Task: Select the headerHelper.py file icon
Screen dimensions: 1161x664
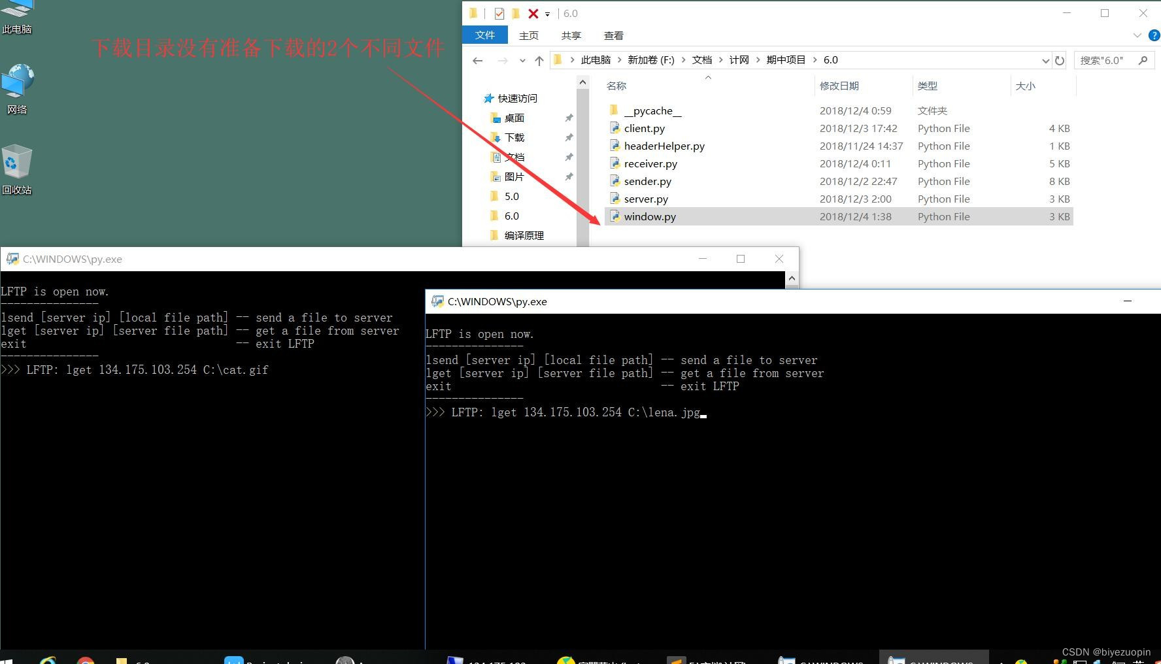Action: click(x=614, y=146)
